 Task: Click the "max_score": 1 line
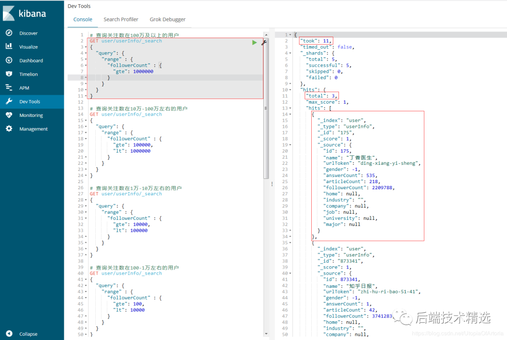[327, 102]
